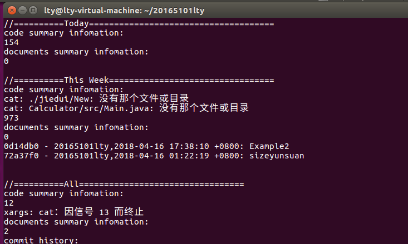This screenshot has height=244, width=408.
Task: Click timestamp 2018-04-16 01:22:19
Action: [161, 156]
